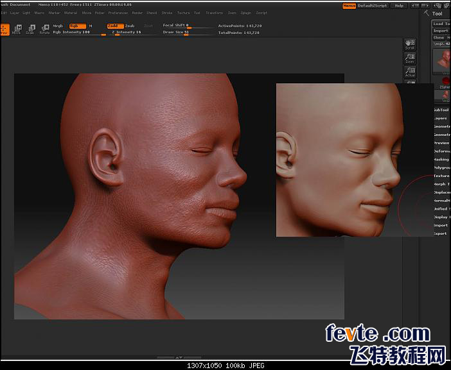Activate the Draw mode icon

[x=4, y=29]
